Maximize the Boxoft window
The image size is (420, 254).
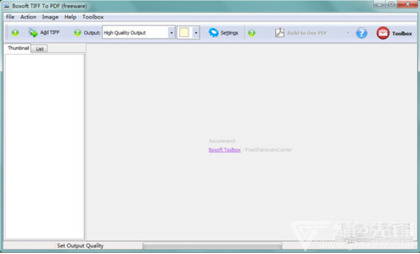(x=391, y=4)
